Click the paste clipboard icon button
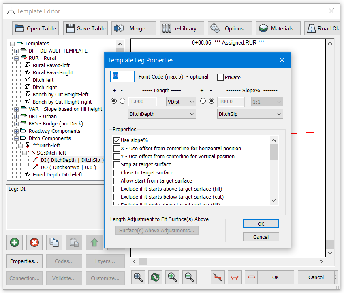344x293 pixels. pyautogui.click(x=74, y=242)
